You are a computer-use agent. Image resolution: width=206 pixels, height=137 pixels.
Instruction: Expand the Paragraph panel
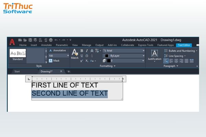(171, 66)
